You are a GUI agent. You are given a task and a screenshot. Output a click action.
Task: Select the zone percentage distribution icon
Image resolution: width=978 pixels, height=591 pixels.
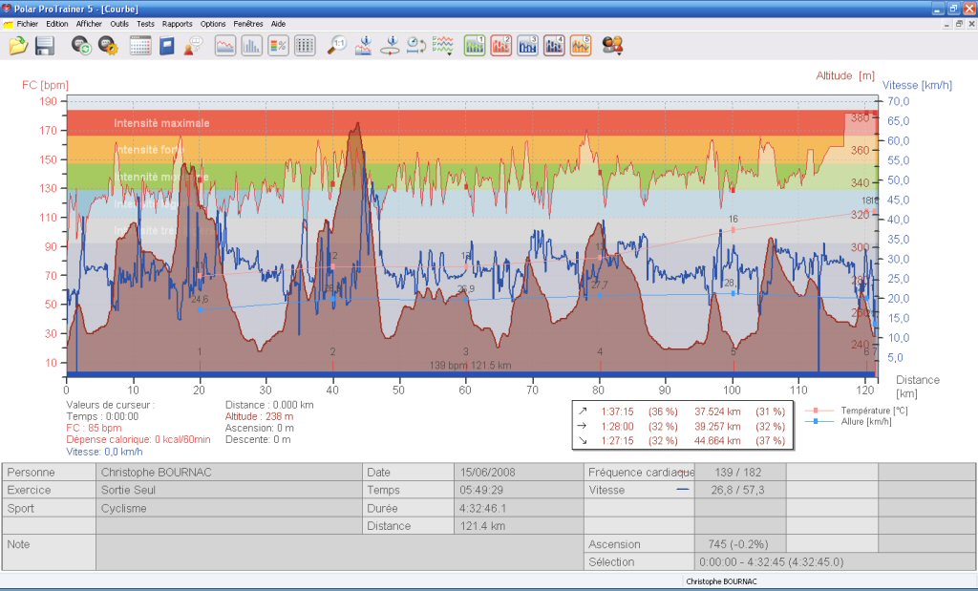278,46
